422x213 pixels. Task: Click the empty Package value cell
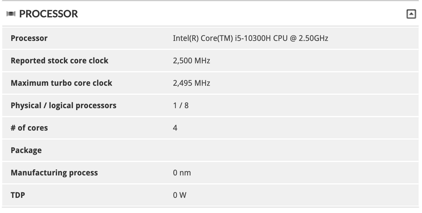[x=225, y=150]
